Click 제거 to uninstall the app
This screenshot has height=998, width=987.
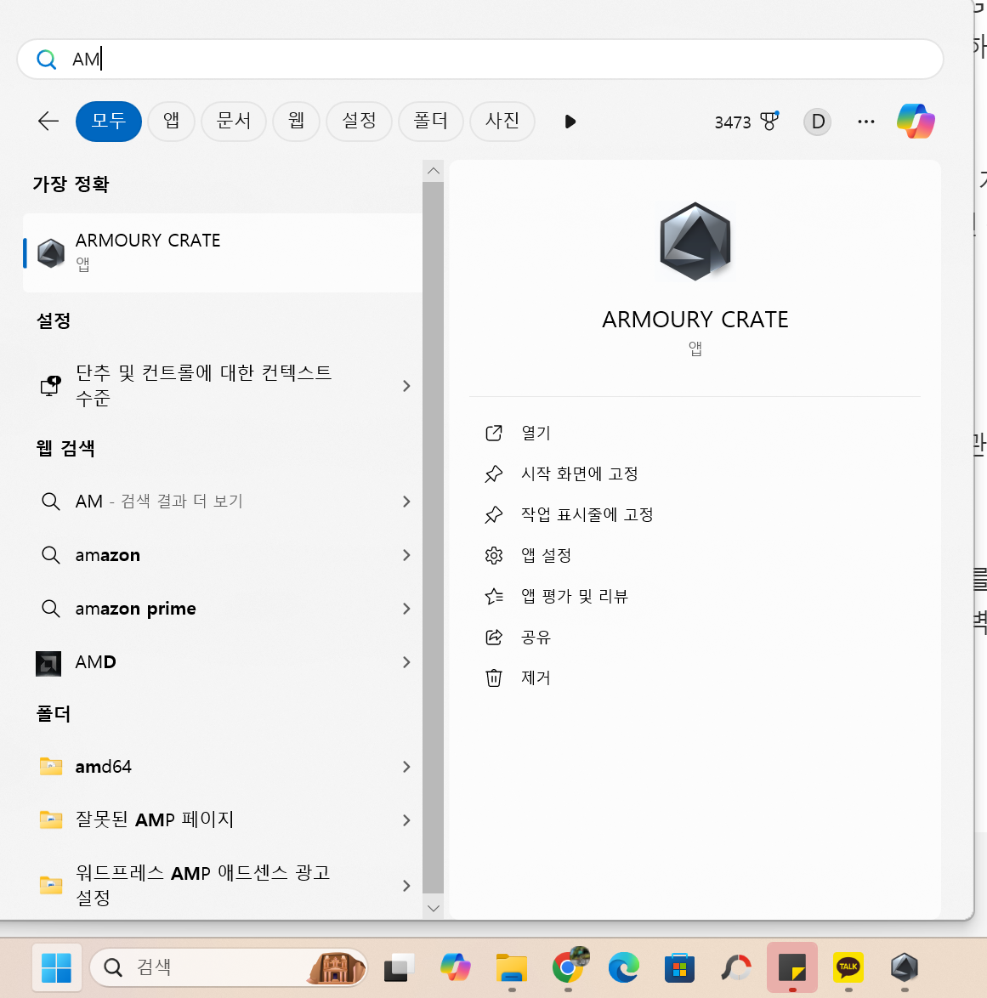(x=536, y=678)
